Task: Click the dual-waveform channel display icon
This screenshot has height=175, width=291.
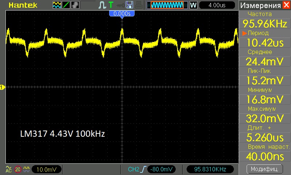Action: click(x=57, y=5)
